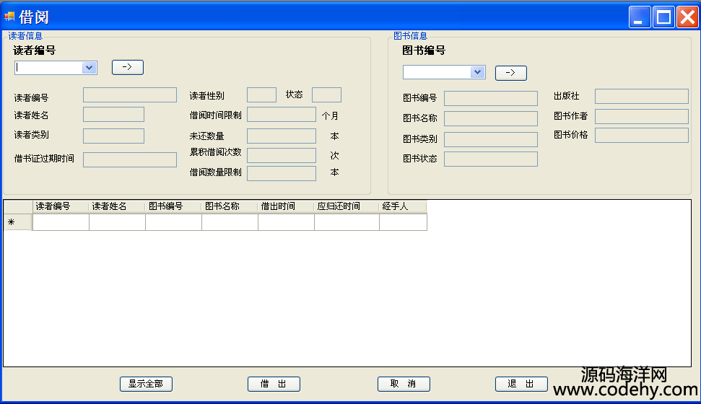Click the 经手人 column header
The image size is (701, 404).
click(x=404, y=206)
